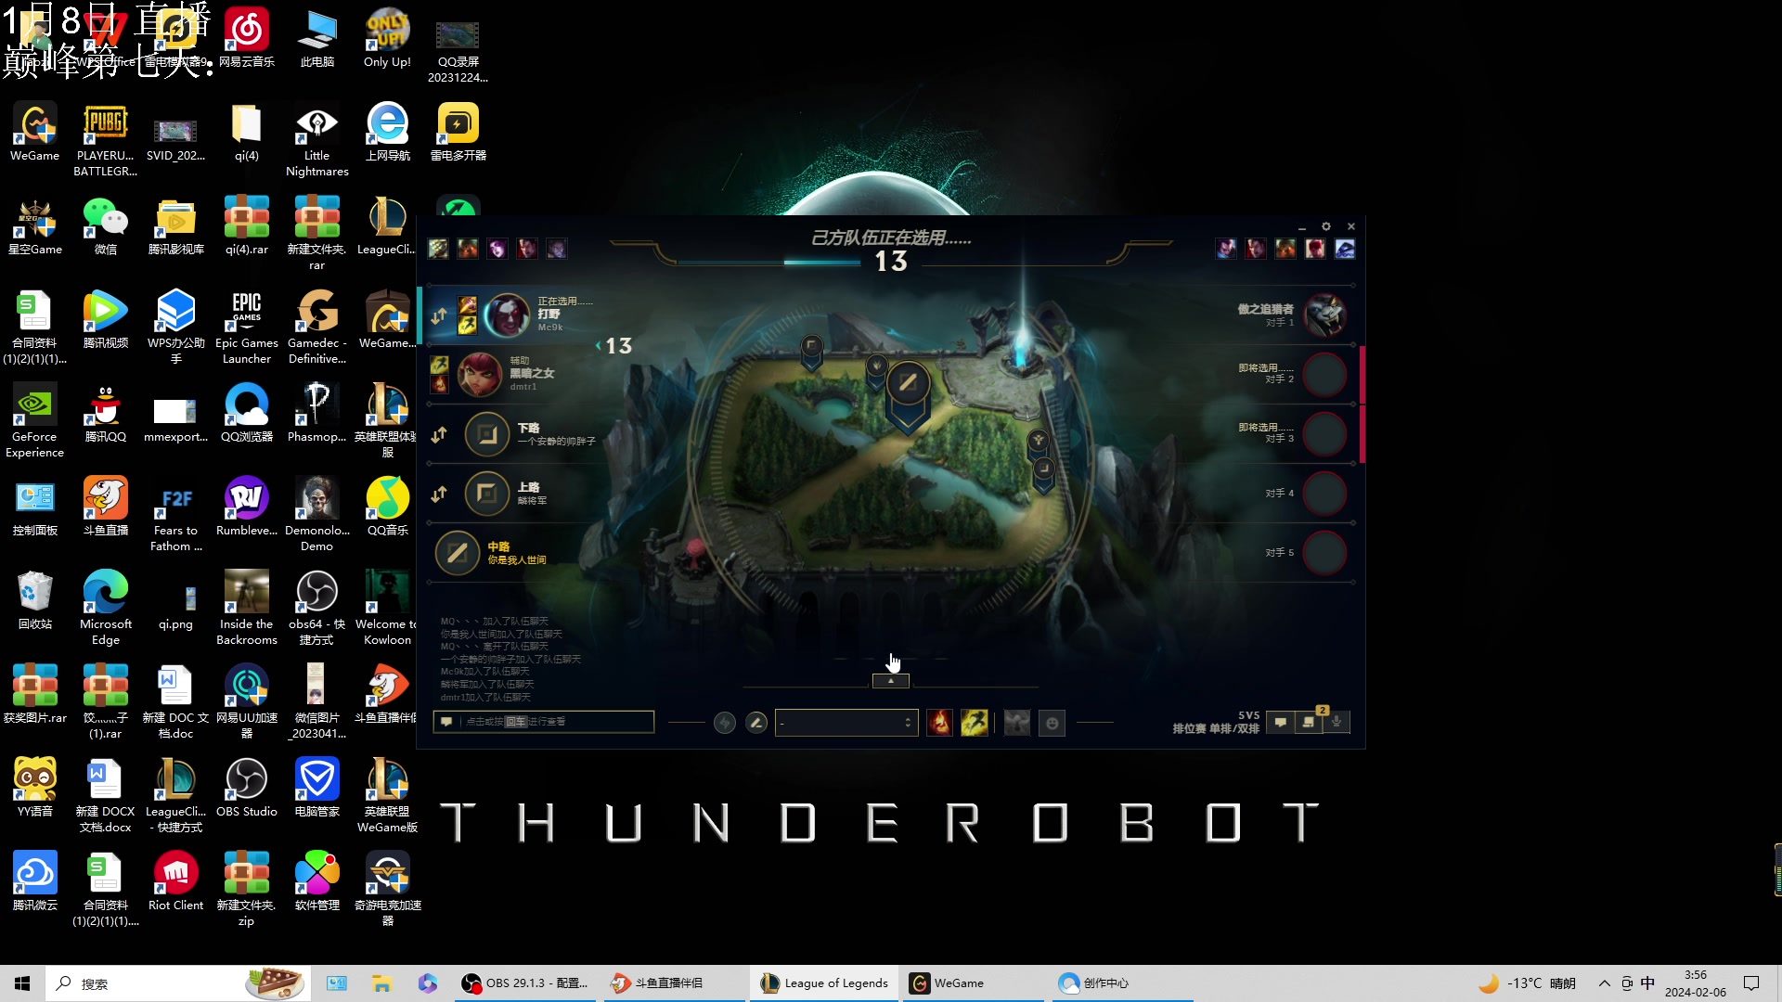1782x1002 pixels.
Task: Select the 打野 champion portrait
Action: tap(508, 315)
